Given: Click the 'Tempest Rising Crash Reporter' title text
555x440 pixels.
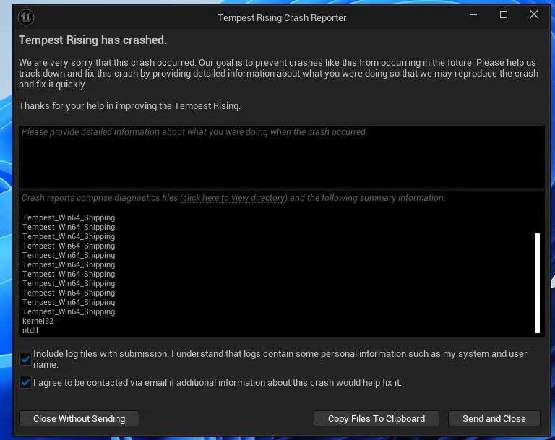Looking at the screenshot, I should [282, 17].
